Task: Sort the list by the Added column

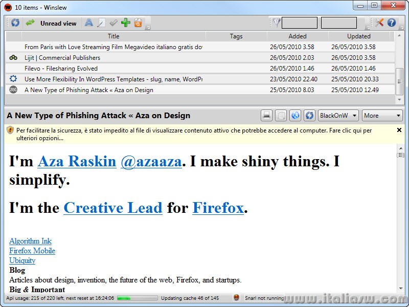Action: click(298, 36)
